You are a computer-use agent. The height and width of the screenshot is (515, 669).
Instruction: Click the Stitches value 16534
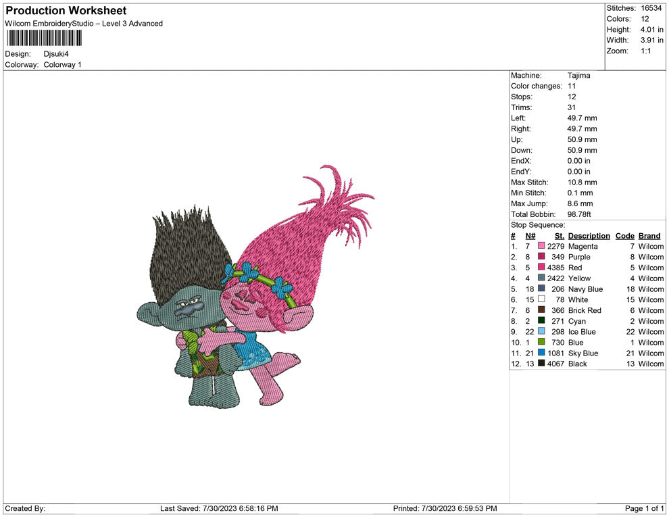651,8
